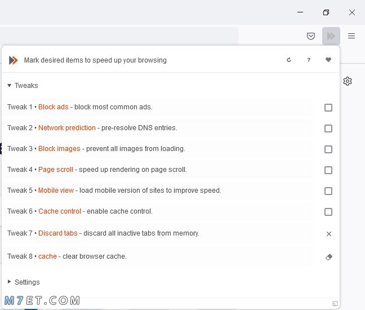Click the double-arrow logo in popup header
This screenshot has height=310, width=365.
(14, 60)
